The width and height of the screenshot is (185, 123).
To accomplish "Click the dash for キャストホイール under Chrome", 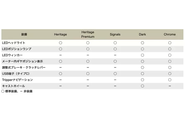I will pyautogui.click(x=170, y=86).
